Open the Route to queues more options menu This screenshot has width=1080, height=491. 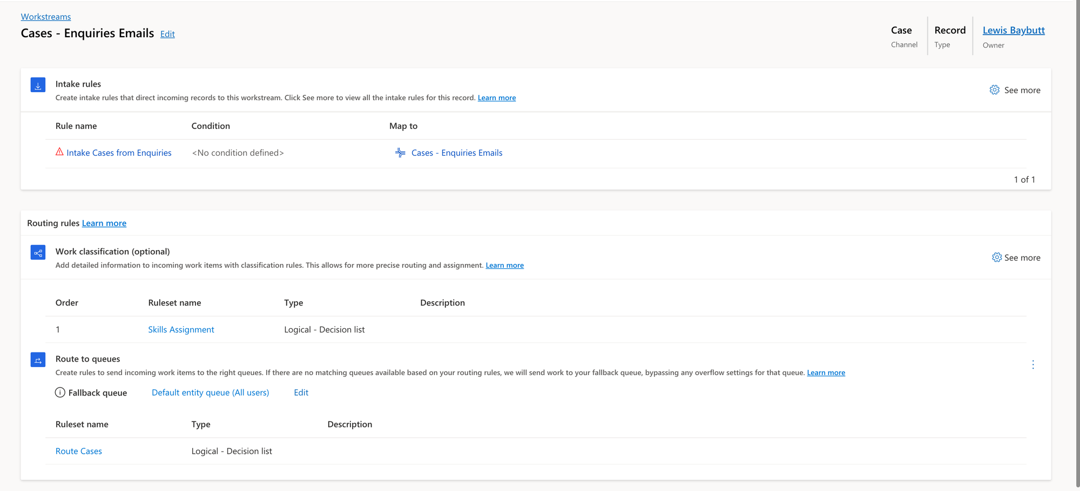click(x=1033, y=364)
